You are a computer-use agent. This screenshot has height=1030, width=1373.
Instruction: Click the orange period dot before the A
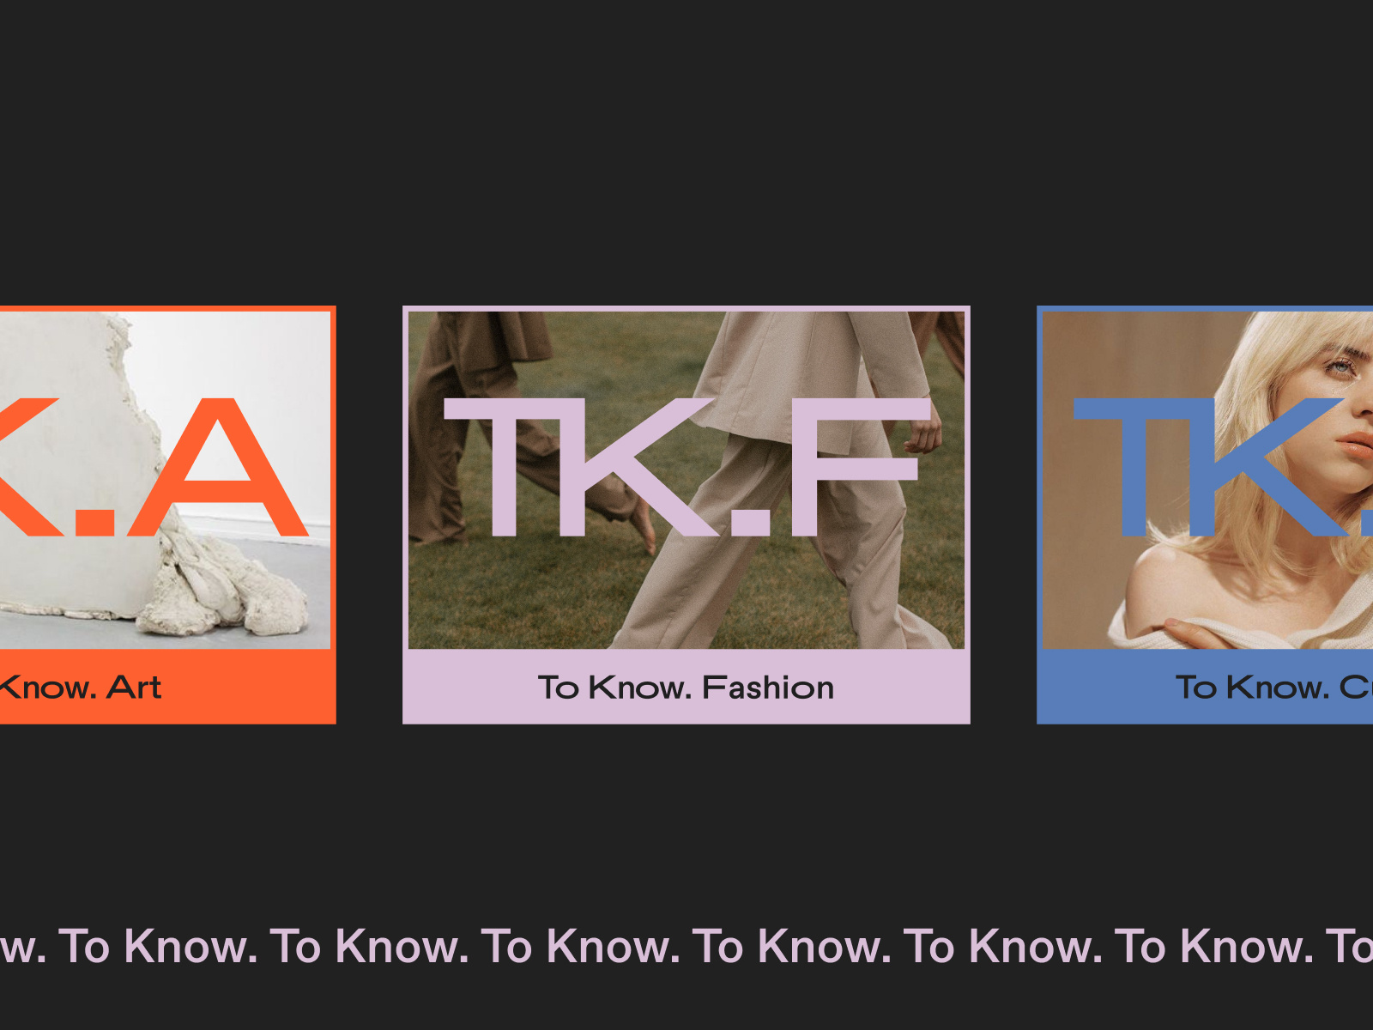[x=92, y=521]
